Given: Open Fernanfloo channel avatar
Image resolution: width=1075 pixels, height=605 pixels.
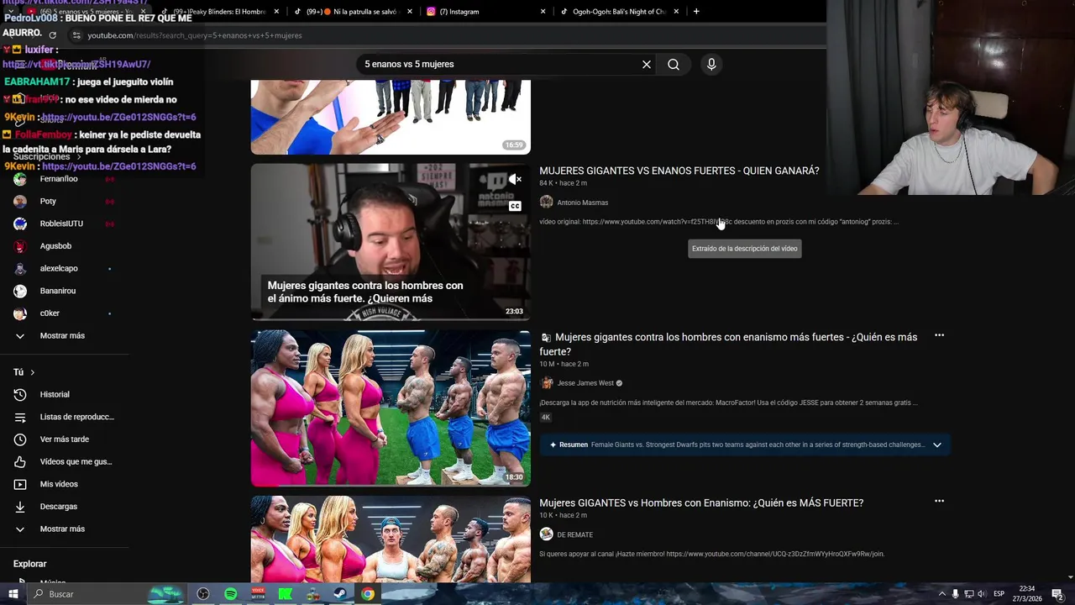Looking at the screenshot, I should point(20,179).
